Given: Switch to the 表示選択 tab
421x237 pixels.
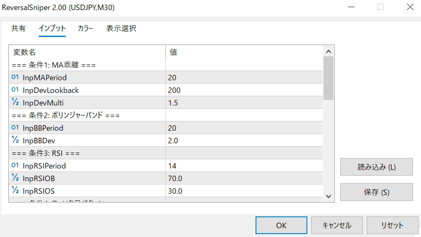Looking at the screenshot, I should click(121, 29).
